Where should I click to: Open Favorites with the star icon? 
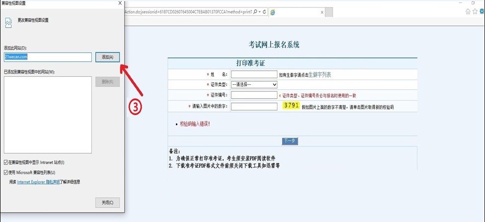475,11
